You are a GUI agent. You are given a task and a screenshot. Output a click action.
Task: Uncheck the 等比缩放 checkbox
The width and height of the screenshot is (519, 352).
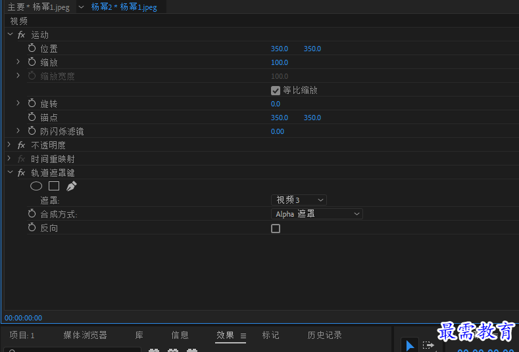coord(276,90)
